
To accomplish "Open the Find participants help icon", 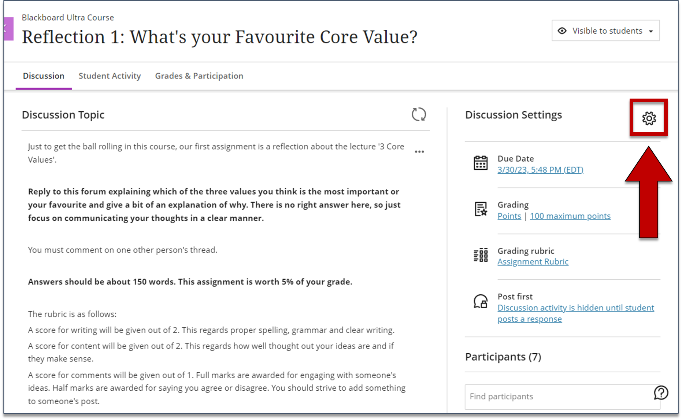I will [661, 393].
